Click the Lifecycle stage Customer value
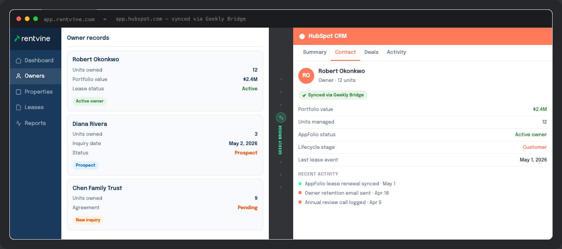562x249 pixels. tap(535, 147)
